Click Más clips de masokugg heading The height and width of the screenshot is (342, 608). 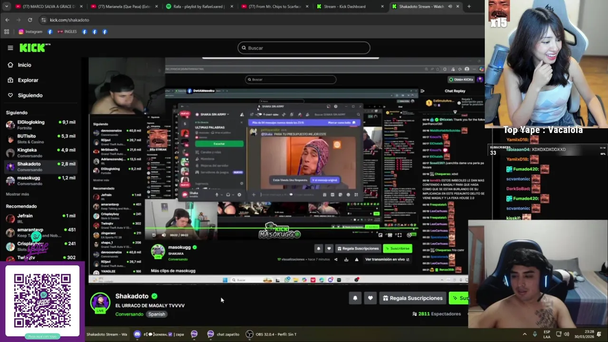click(173, 271)
